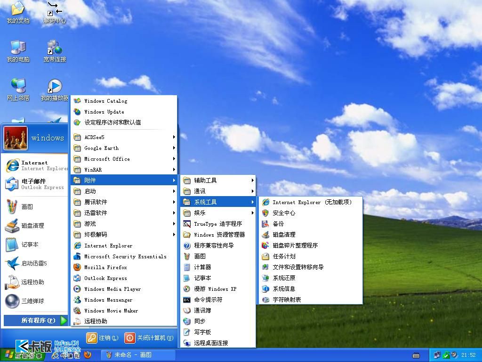Select the highlighted 附件 menu item
Image resolution: width=482 pixels, height=362 pixels.
(124, 181)
